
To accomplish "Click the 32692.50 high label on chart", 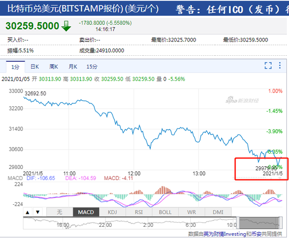I will click(x=35, y=93).
